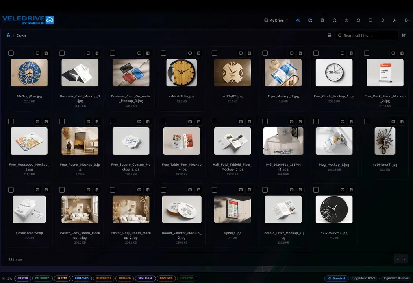The image size is (413, 283).
Task: Go to next page arrow
Action: coord(405,259)
